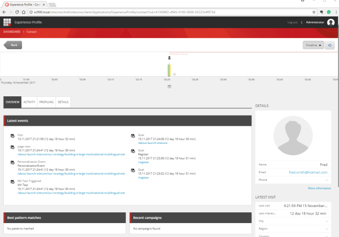
Task: Click the Register goal event icon
Action: (132, 151)
